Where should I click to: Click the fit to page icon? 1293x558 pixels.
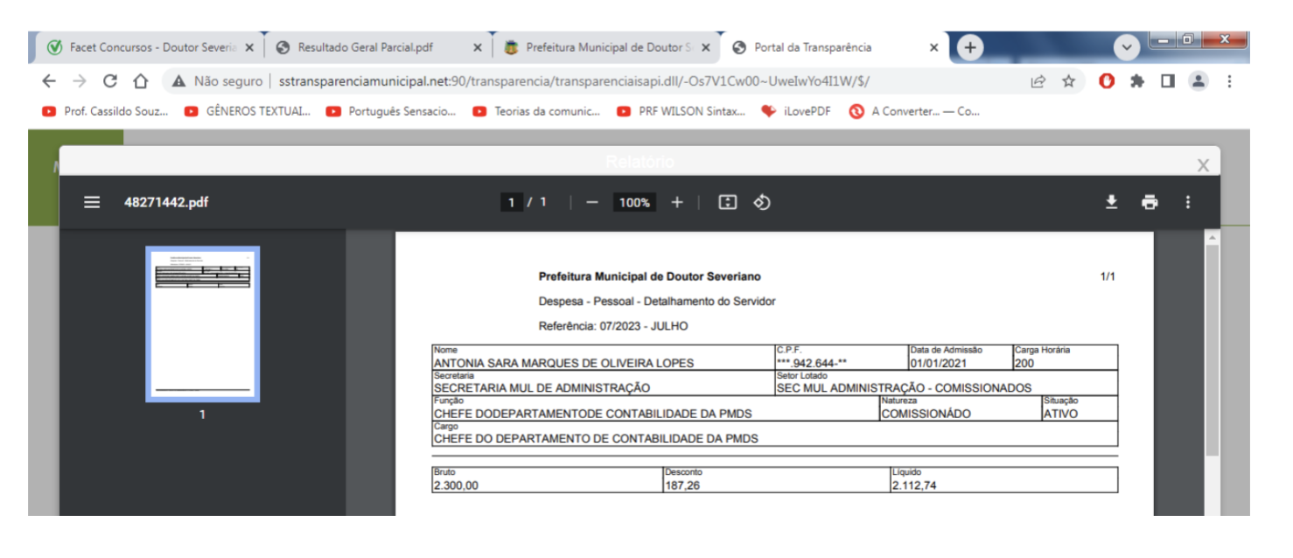coord(727,202)
